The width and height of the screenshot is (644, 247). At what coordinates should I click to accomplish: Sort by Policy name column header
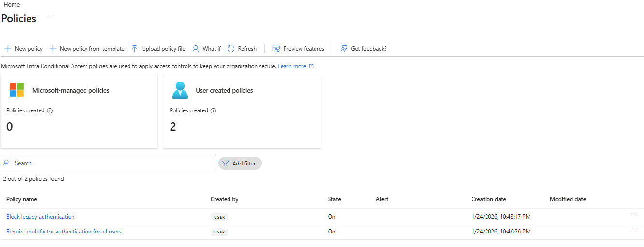[22, 199]
